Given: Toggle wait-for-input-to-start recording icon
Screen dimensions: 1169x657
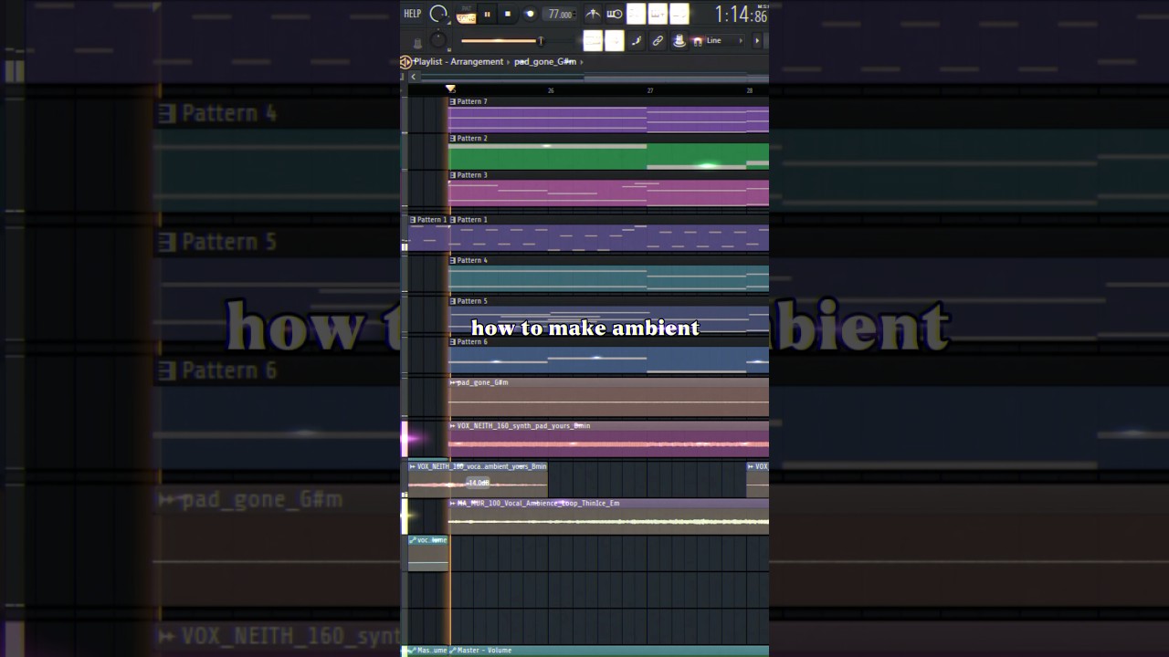Looking at the screenshot, I should point(615,14).
